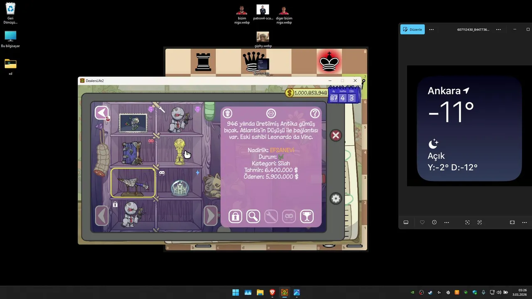Click the wrench repair icon
532x299 pixels.
[x=271, y=216]
